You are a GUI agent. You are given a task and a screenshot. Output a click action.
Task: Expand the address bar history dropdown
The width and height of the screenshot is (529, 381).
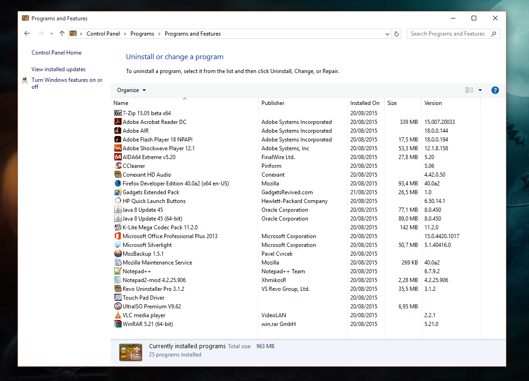tap(387, 34)
